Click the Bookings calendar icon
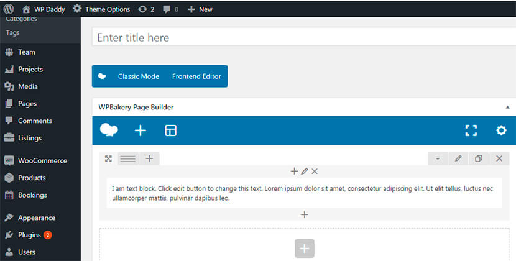 pyautogui.click(x=9, y=195)
